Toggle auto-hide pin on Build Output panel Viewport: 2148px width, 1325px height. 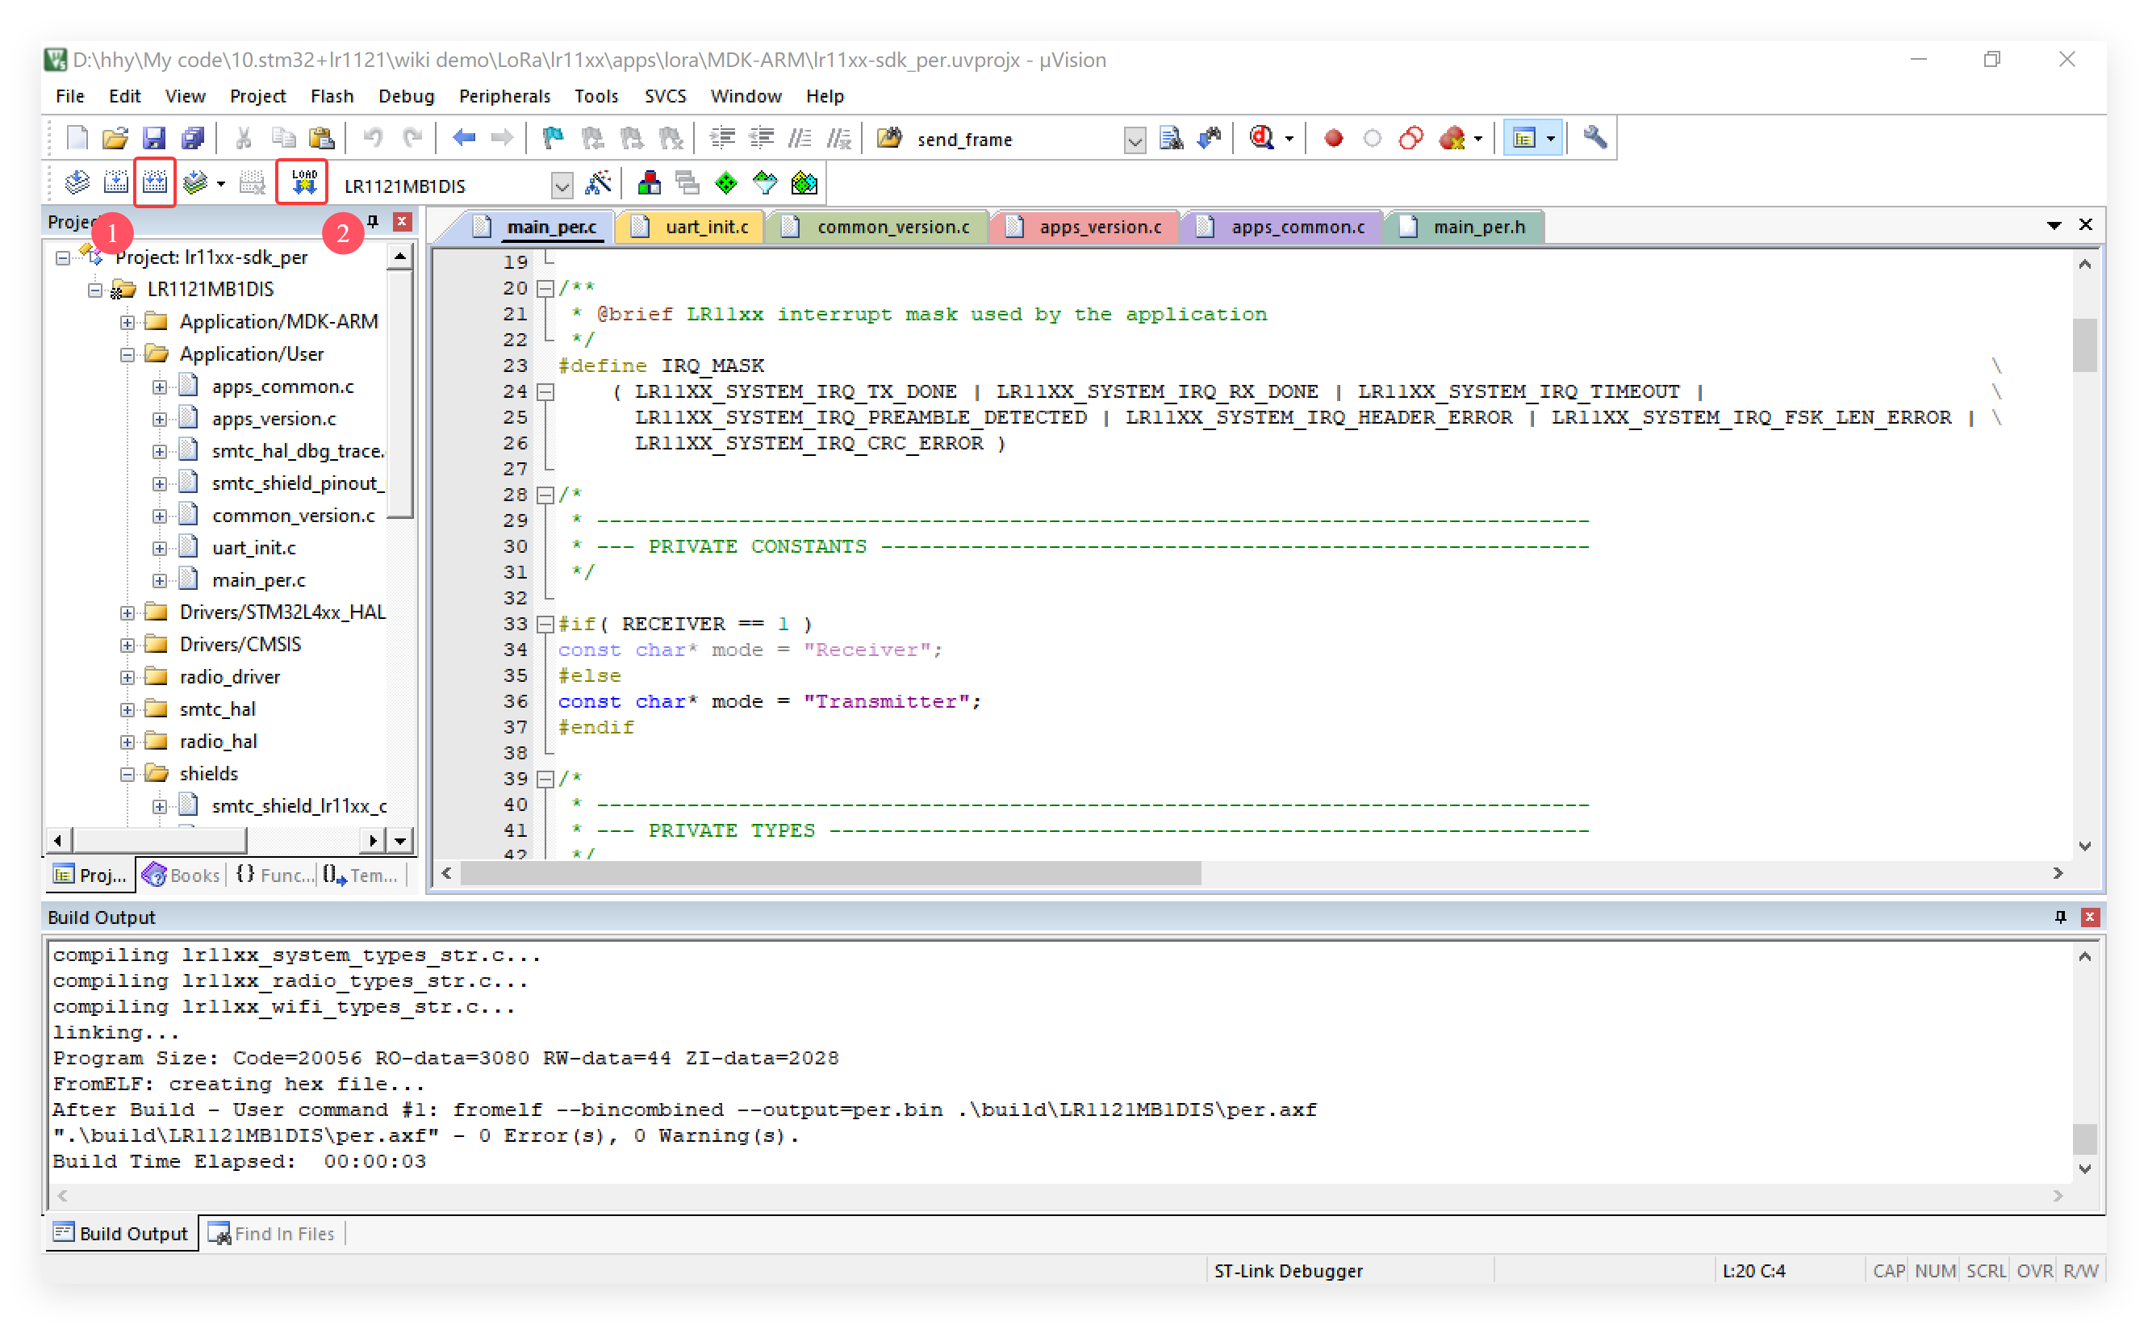point(2060,917)
